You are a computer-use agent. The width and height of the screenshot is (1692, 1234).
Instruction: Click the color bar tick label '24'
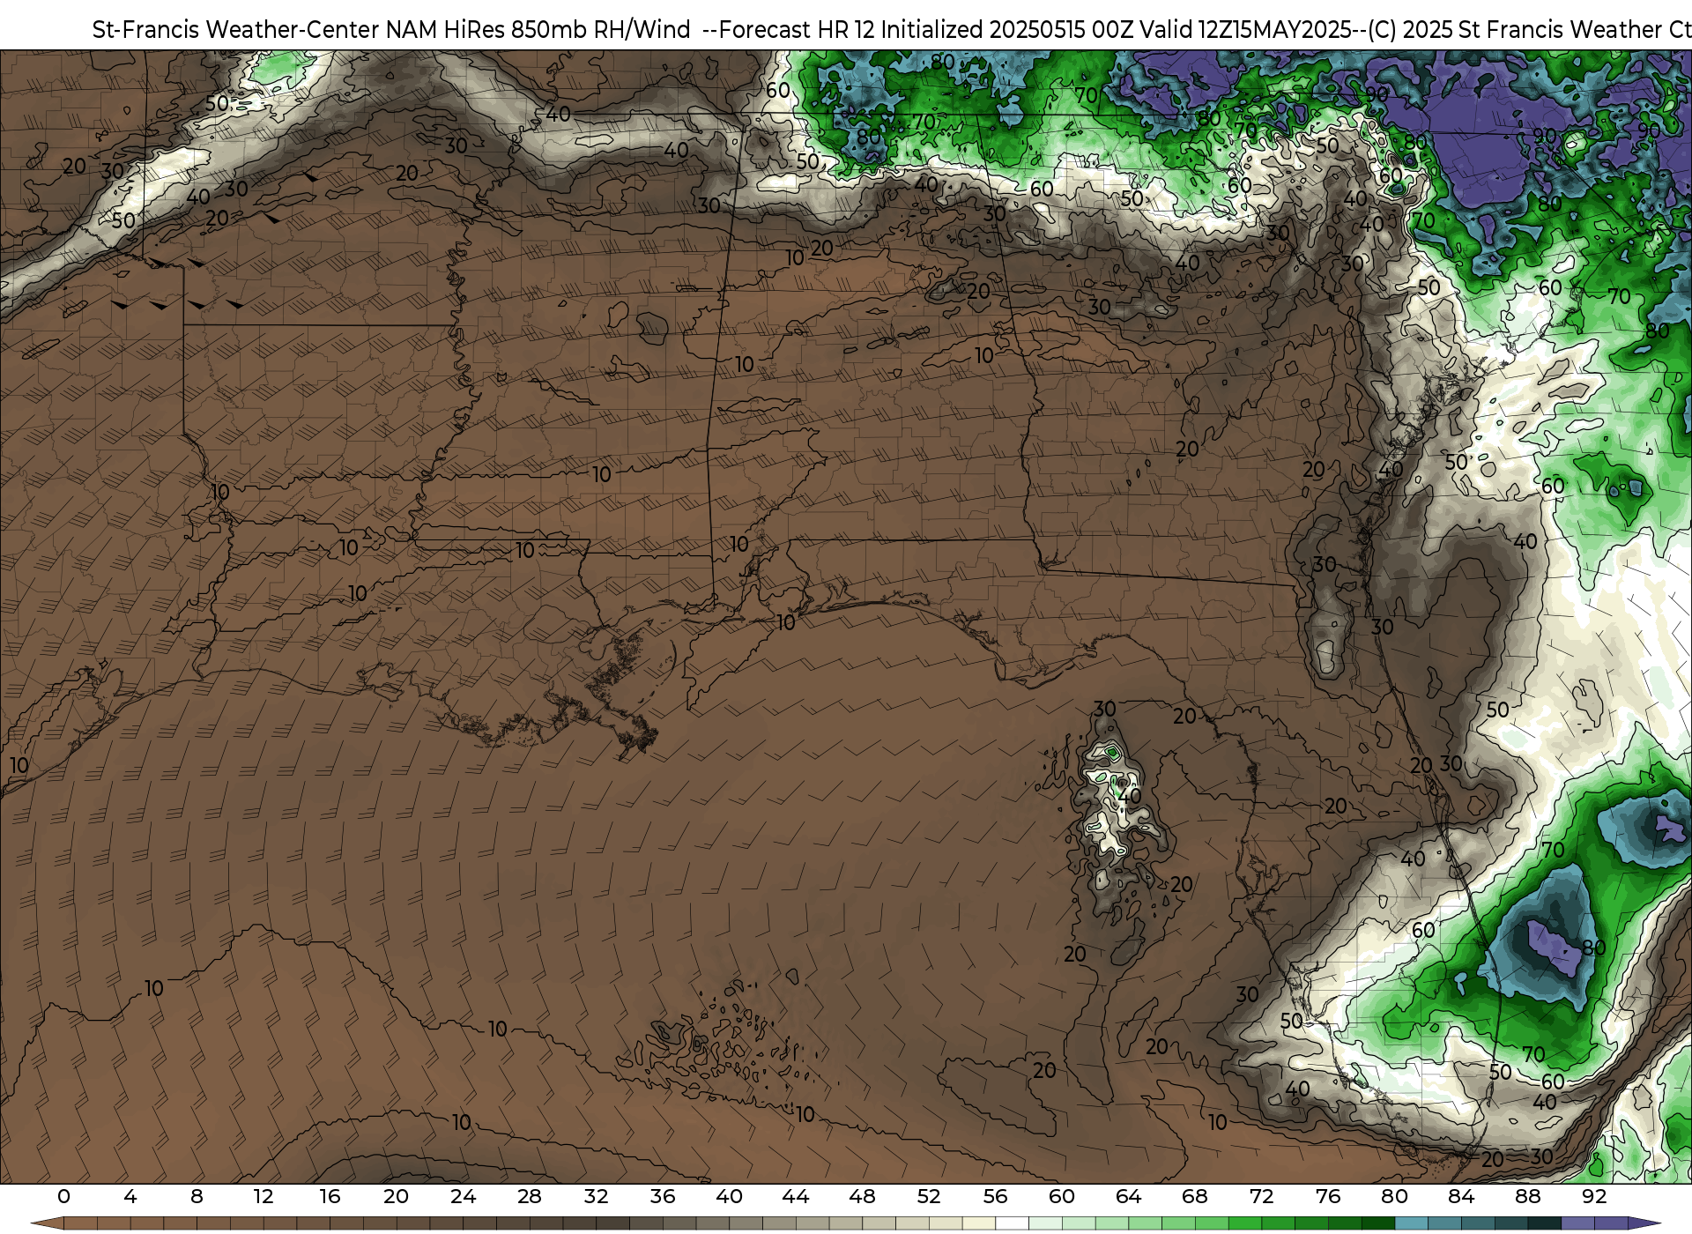[463, 1196]
